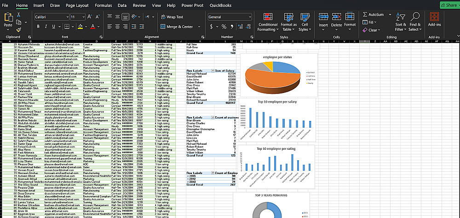This screenshot has height=218, width=460.
Task: Open Row Labels filter above Sum of Salary
Action: 212,70
